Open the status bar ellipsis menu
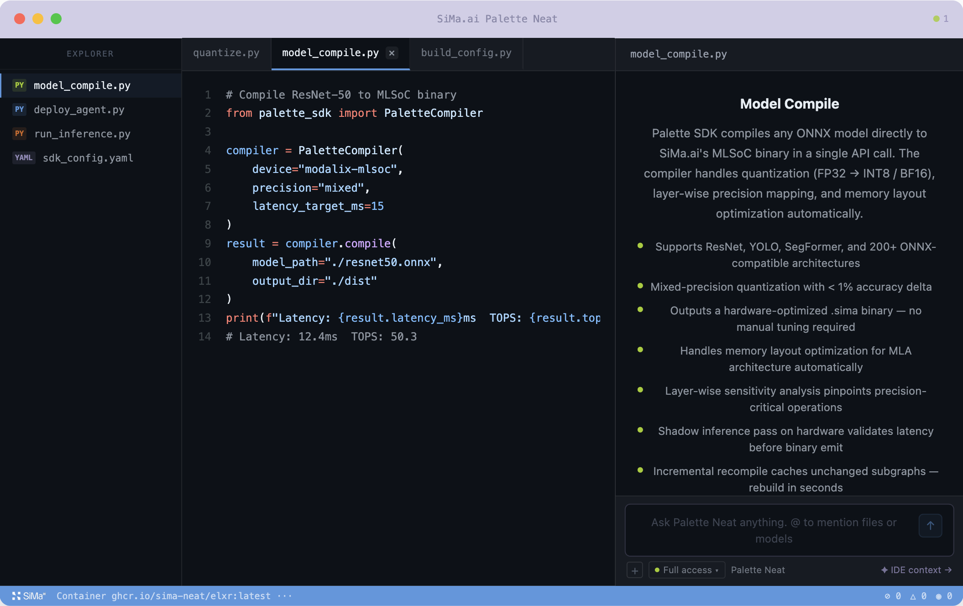This screenshot has height=606, width=963. click(284, 596)
